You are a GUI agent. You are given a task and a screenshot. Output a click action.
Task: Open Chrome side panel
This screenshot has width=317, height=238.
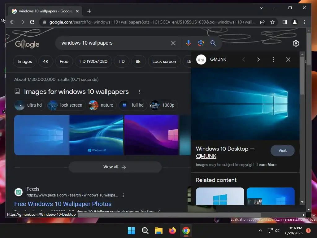point(285,22)
